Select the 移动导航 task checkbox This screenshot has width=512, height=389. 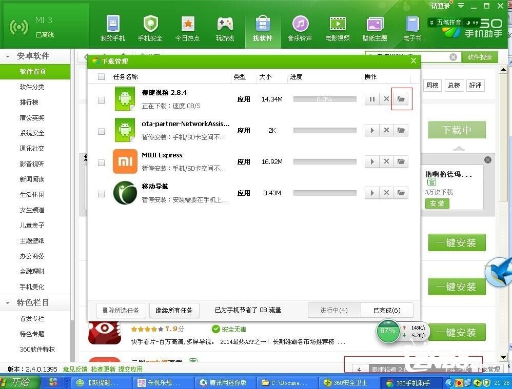click(101, 194)
